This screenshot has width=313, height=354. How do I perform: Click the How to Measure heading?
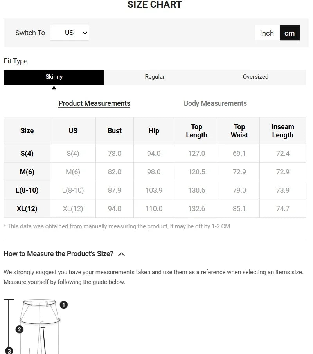(x=58, y=254)
